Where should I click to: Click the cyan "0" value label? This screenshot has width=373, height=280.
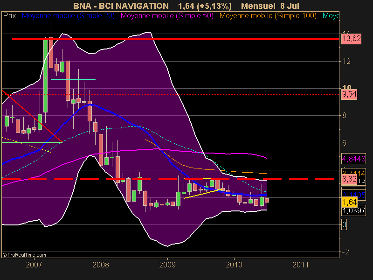(x=344, y=224)
